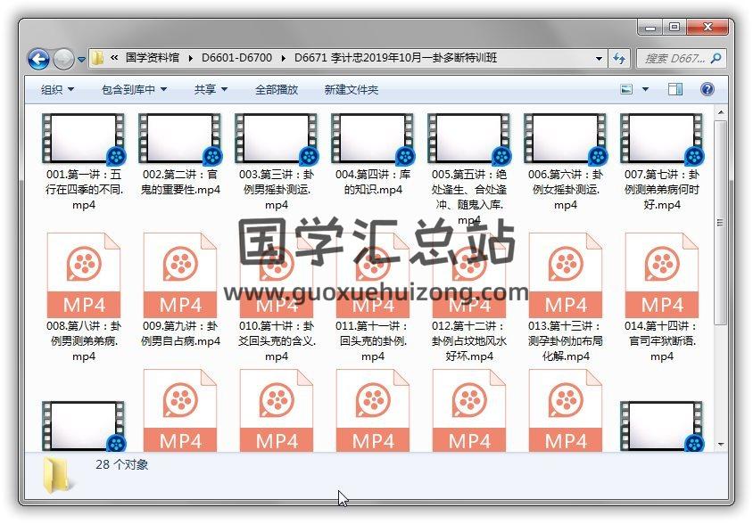
Task: Select video 005.第五讲：绝处逢生 thumbnail icon
Action: [469, 139]
